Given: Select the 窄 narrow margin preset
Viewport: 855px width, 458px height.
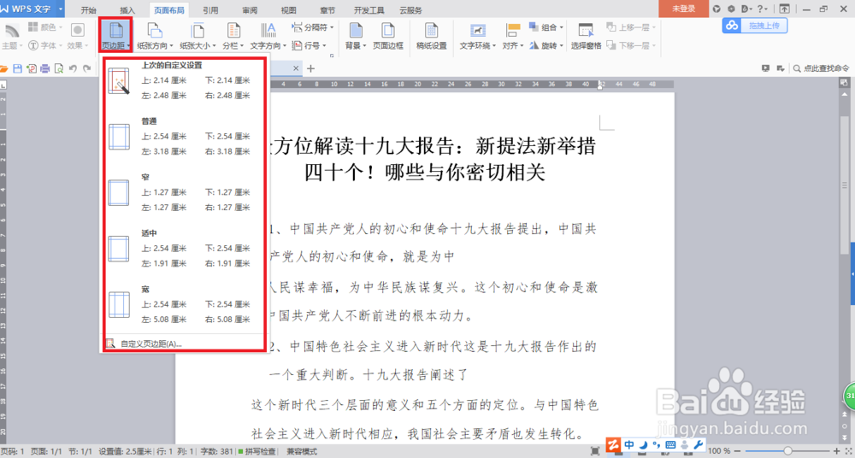Looking at the screenshot, I should coord(185,192).
